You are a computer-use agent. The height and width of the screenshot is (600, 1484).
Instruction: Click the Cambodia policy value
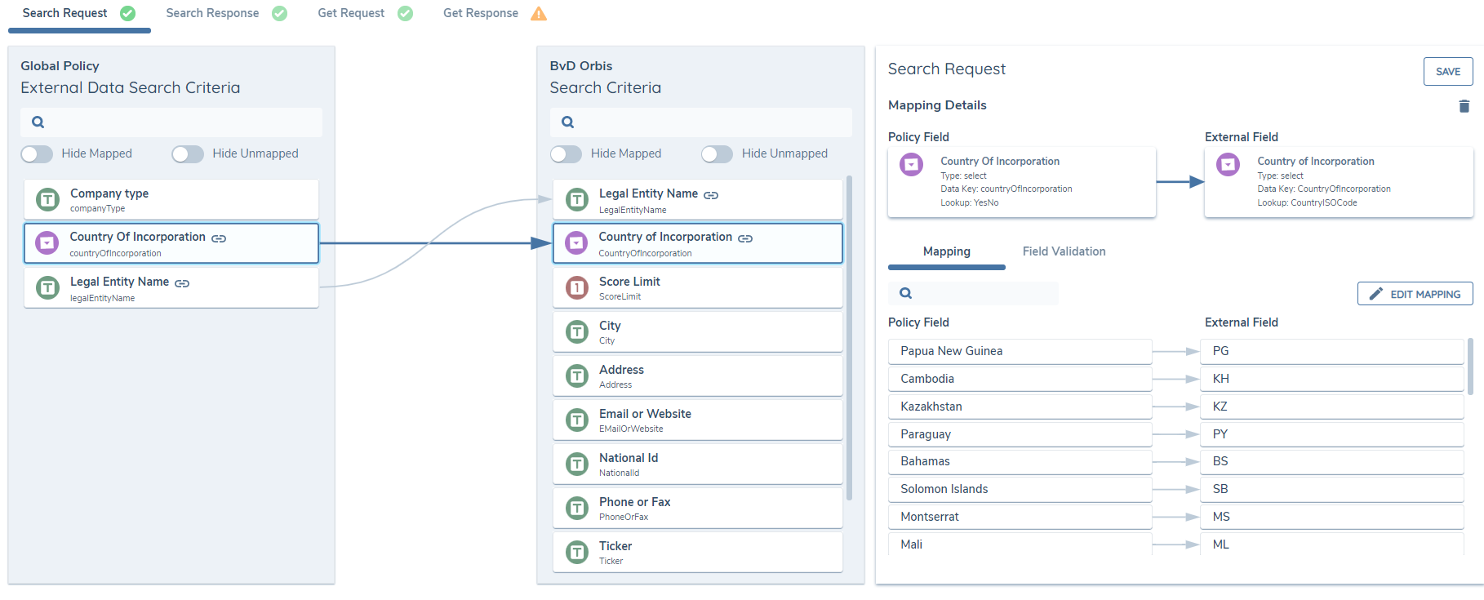coord(1020,379)
